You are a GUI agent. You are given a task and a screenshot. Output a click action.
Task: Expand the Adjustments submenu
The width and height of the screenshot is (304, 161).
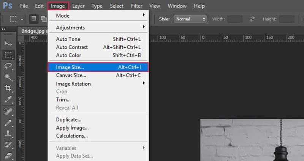coord(98,28)
